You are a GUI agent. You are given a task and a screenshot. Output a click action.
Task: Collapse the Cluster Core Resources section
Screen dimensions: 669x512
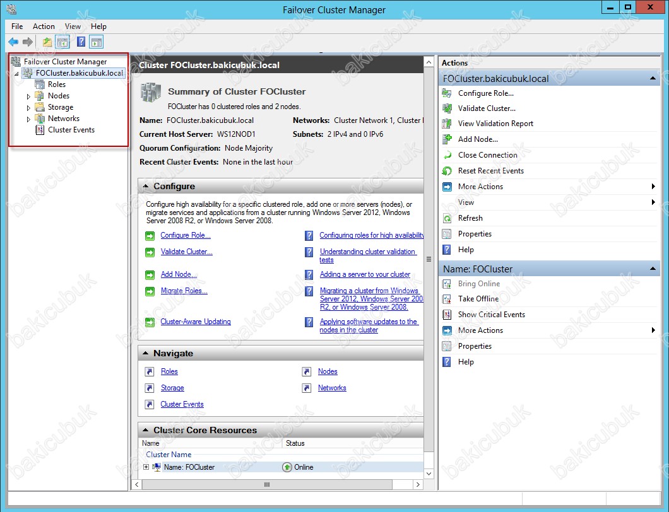point(146,430)
